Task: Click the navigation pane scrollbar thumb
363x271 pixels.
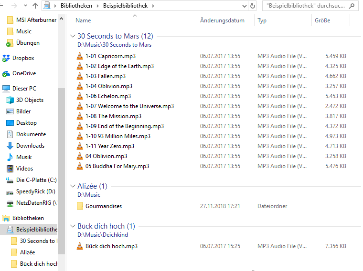Action: [x=61, y=171]
